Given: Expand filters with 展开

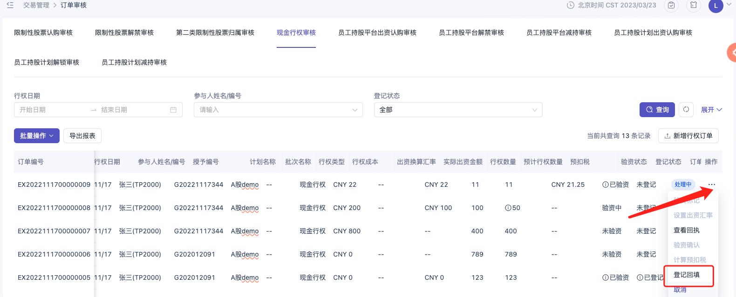Looking at the screenshot, I should coord(711,110).
